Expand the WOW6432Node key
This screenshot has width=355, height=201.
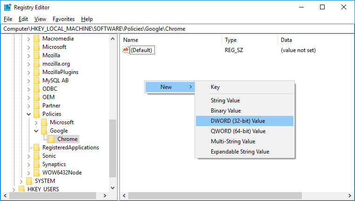coord(29,173)
